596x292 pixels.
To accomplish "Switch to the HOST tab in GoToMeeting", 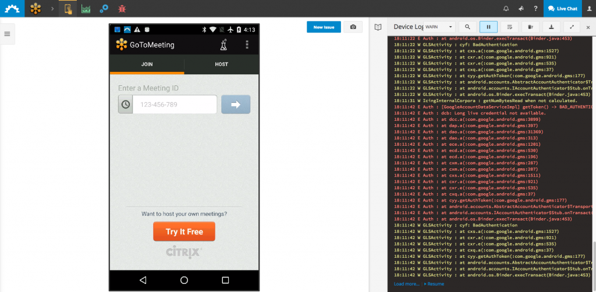I will click(x=222, y=64).
